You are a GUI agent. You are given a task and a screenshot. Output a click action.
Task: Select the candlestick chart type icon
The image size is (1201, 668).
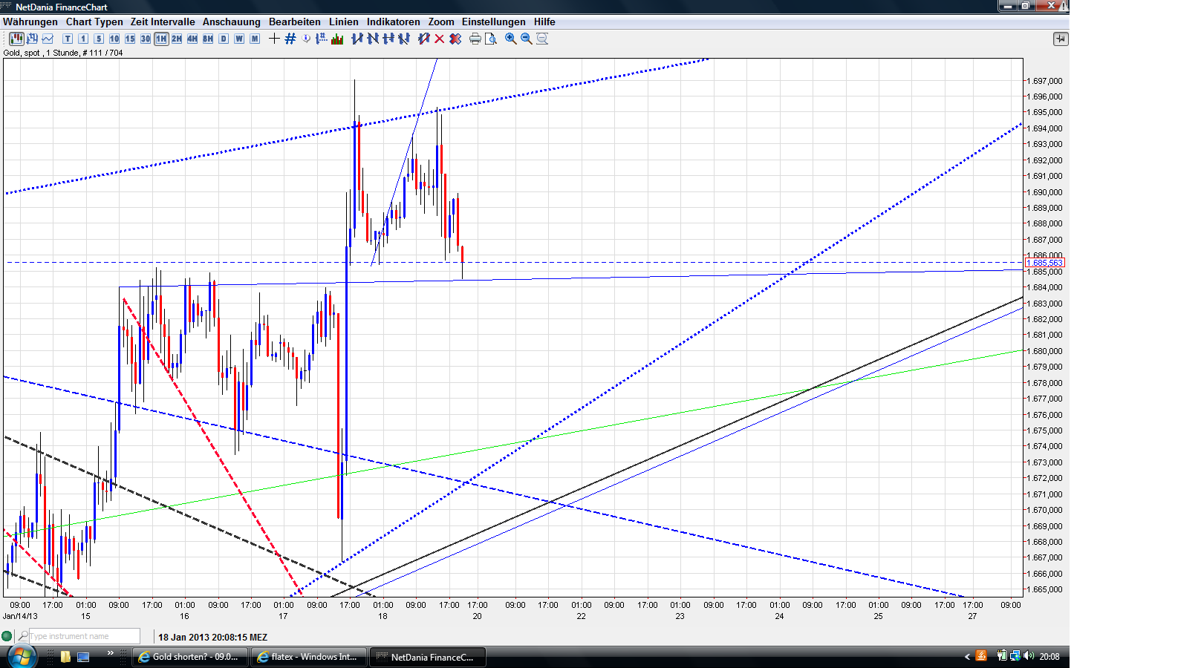pos(17,39)
